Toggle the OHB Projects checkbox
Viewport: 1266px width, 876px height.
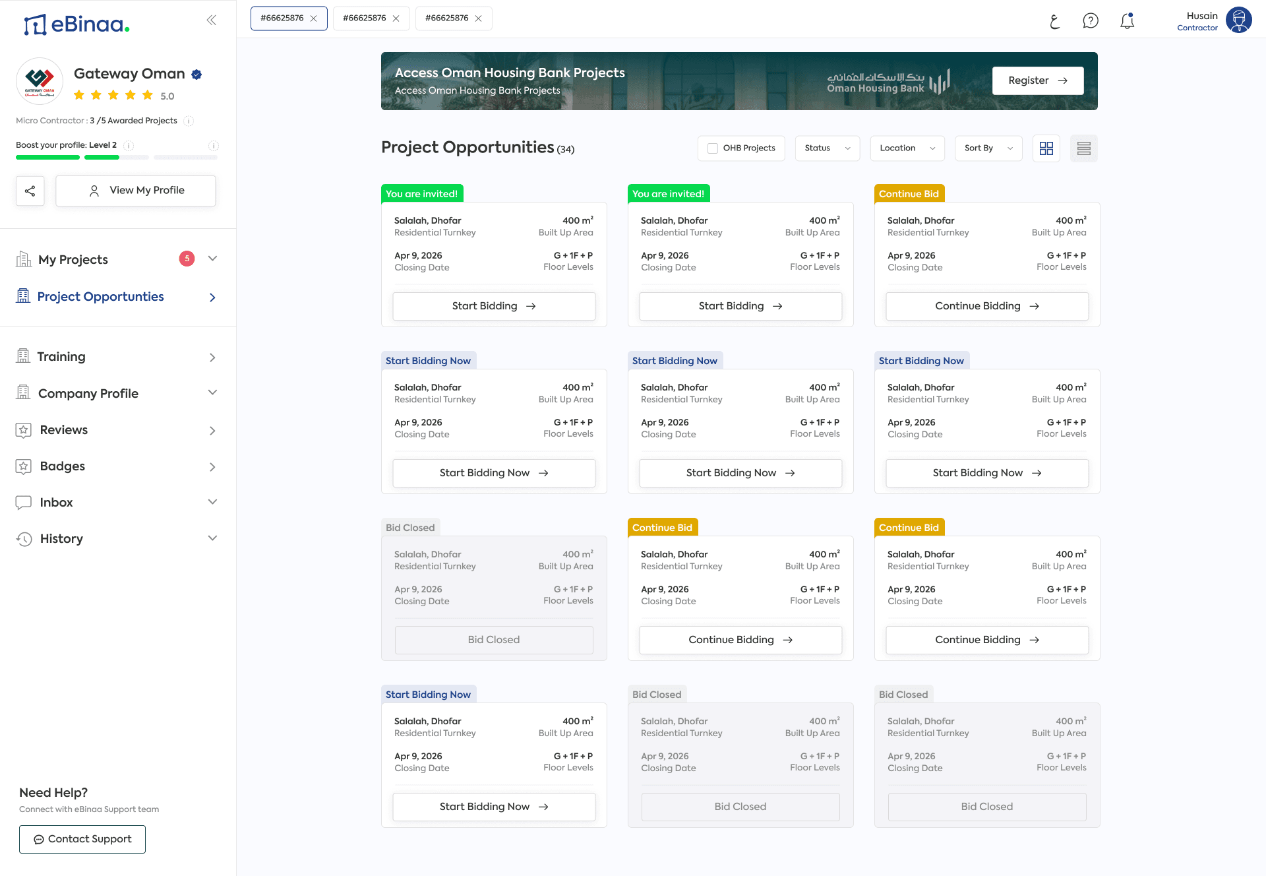coord(713,148)
